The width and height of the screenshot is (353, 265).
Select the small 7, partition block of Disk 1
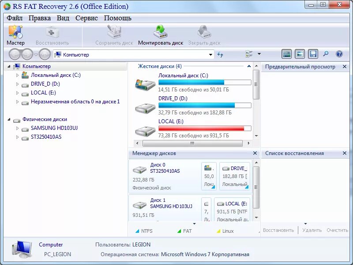[x=206, y=210]
